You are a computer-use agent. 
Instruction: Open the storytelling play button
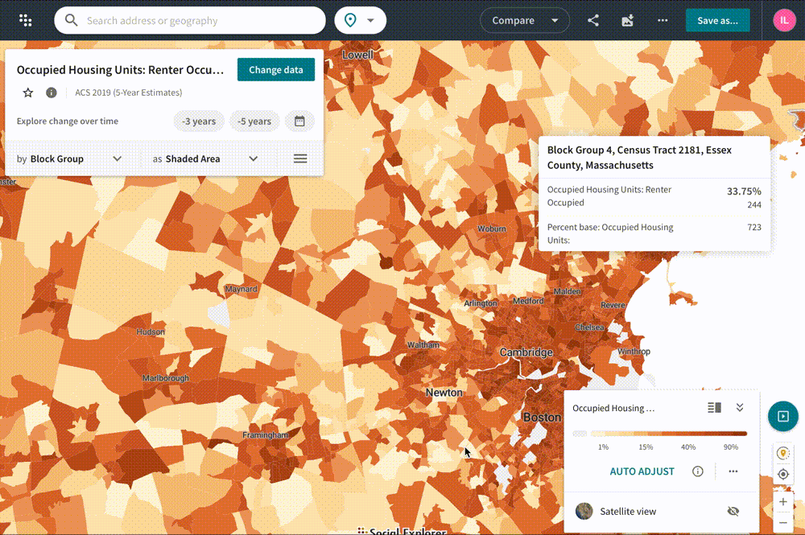click(x=783, y=416)
